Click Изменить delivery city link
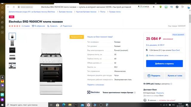The height and width of the screenshot is (107, 191). (160, 93)
